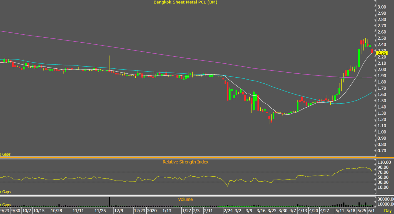Viewport: 394px width, 214px height.
Task: Click the 2/11 date on the time axis
Action: coord(208,211)
